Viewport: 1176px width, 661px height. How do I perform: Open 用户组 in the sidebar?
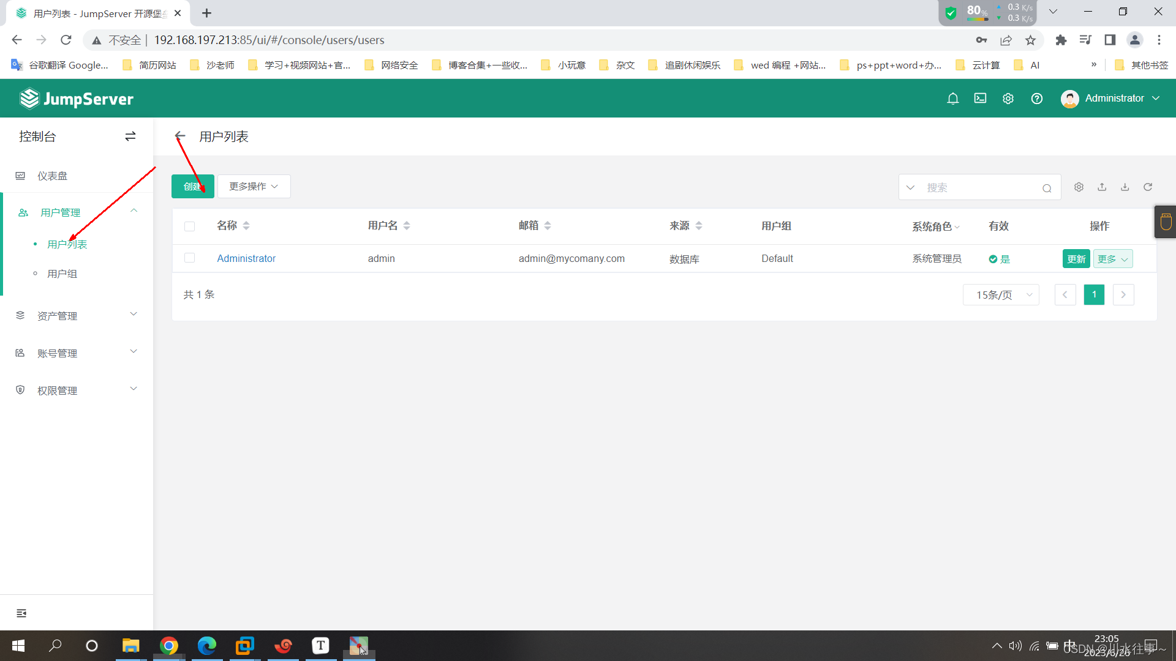click(62, 274)
